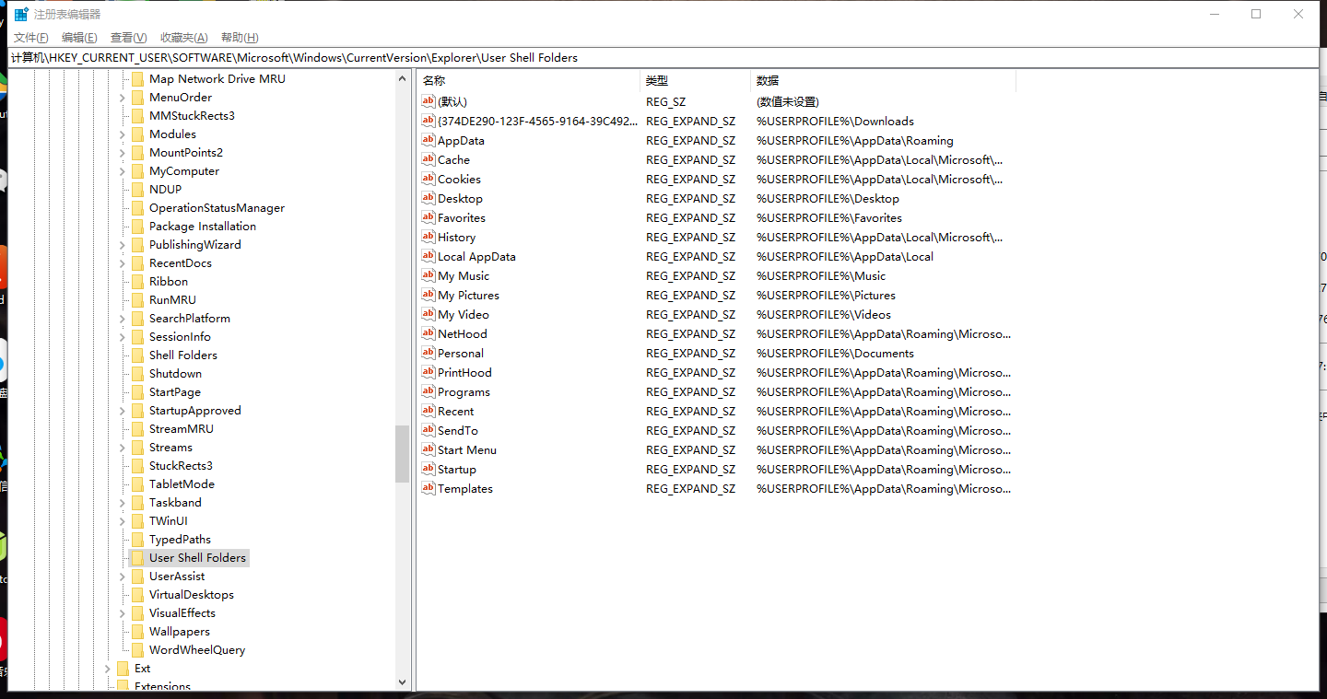Click the Registry Editor title bar icon
Screen dimensions: 1327x699
[21, 14]
